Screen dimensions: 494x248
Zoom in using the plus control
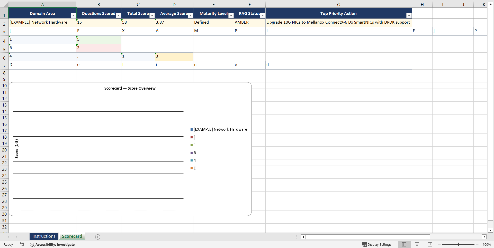pyautogui.click(x=477, y=244)
